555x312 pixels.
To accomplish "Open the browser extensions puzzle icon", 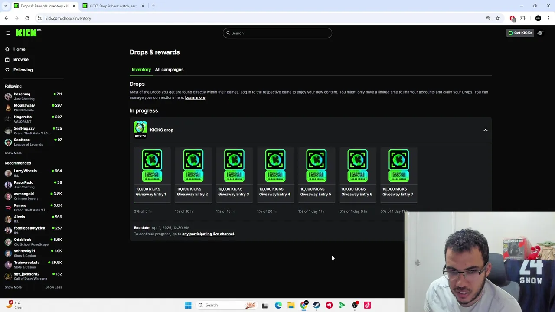I will tap(522, 18).
